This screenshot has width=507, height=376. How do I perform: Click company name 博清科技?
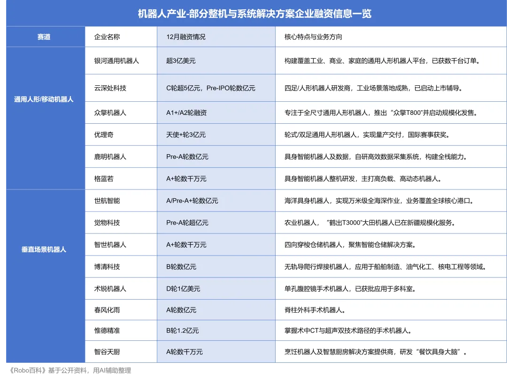[x=107, y=266]
